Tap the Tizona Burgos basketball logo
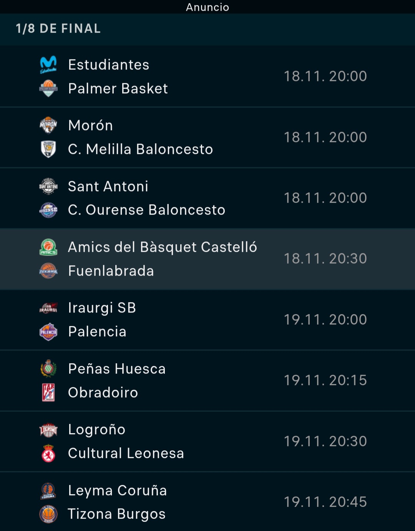This screenshot has width=415, height=531. [48, 514]
